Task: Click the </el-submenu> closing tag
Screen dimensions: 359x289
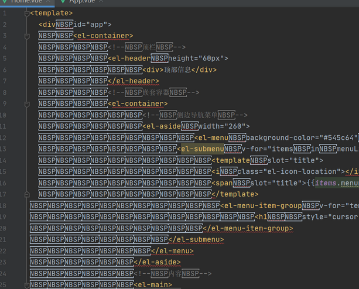Action: point(196,239)
